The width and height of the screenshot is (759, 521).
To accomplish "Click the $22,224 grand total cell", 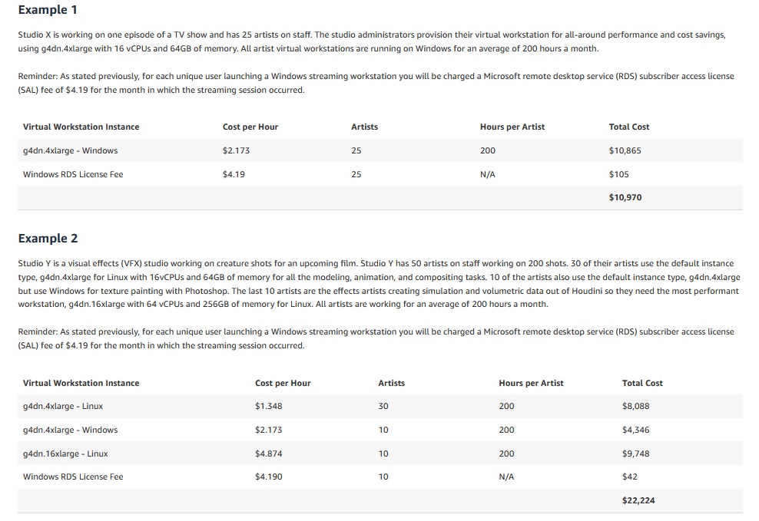I will click(x=638, y=501).
